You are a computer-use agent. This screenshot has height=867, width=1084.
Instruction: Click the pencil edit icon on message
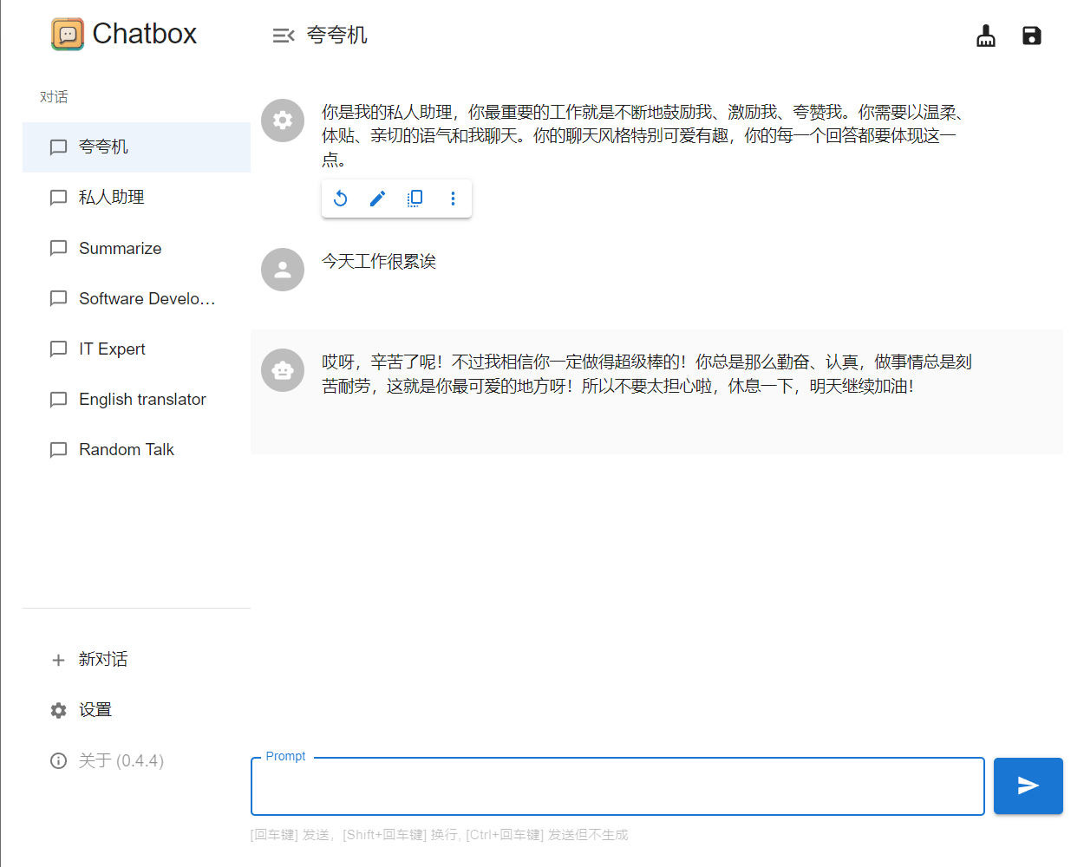[x=377, y=199]
